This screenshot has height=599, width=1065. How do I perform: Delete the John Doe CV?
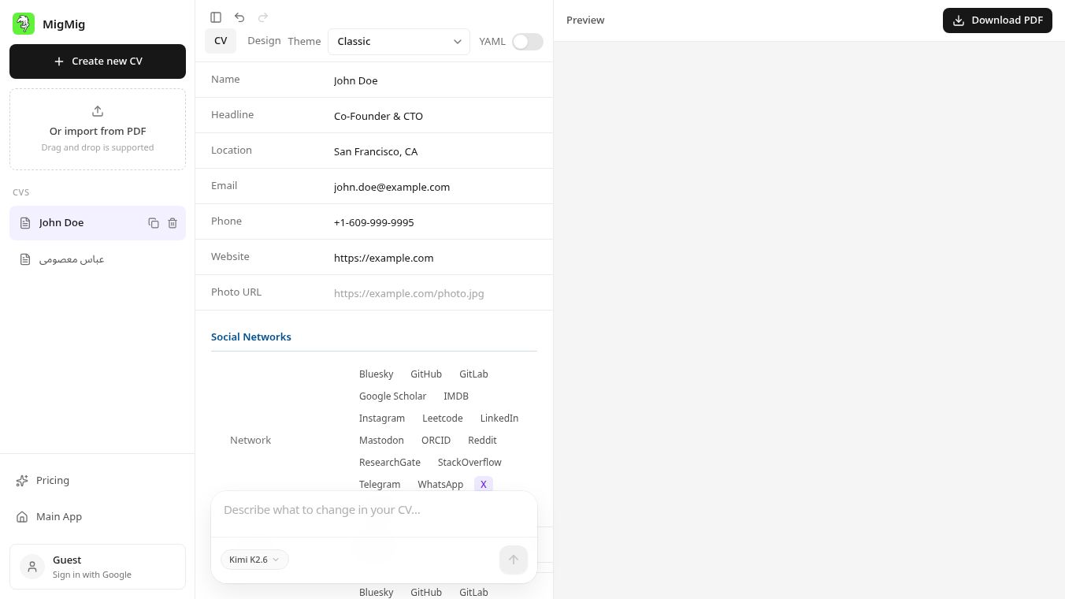pos(173,223)
